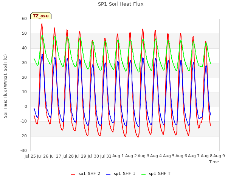Click the blue sp1_SHF_1 legend swatch
Image resolution: width=242 pixels, height=181 pixels.
click(109, 174)
